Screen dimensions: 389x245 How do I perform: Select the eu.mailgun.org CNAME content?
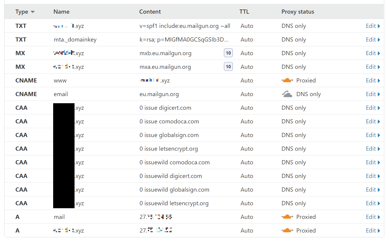tap(159, 94)
